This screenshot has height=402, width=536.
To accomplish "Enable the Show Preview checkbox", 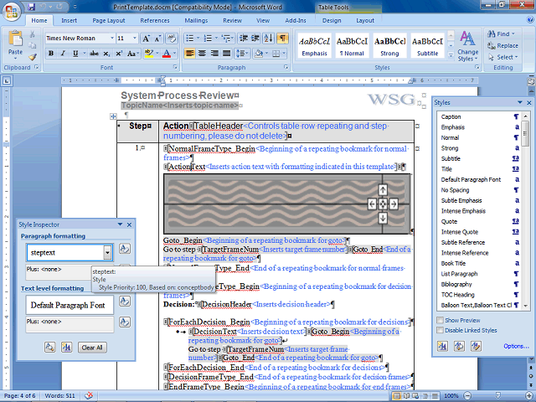I will point(441,320).
